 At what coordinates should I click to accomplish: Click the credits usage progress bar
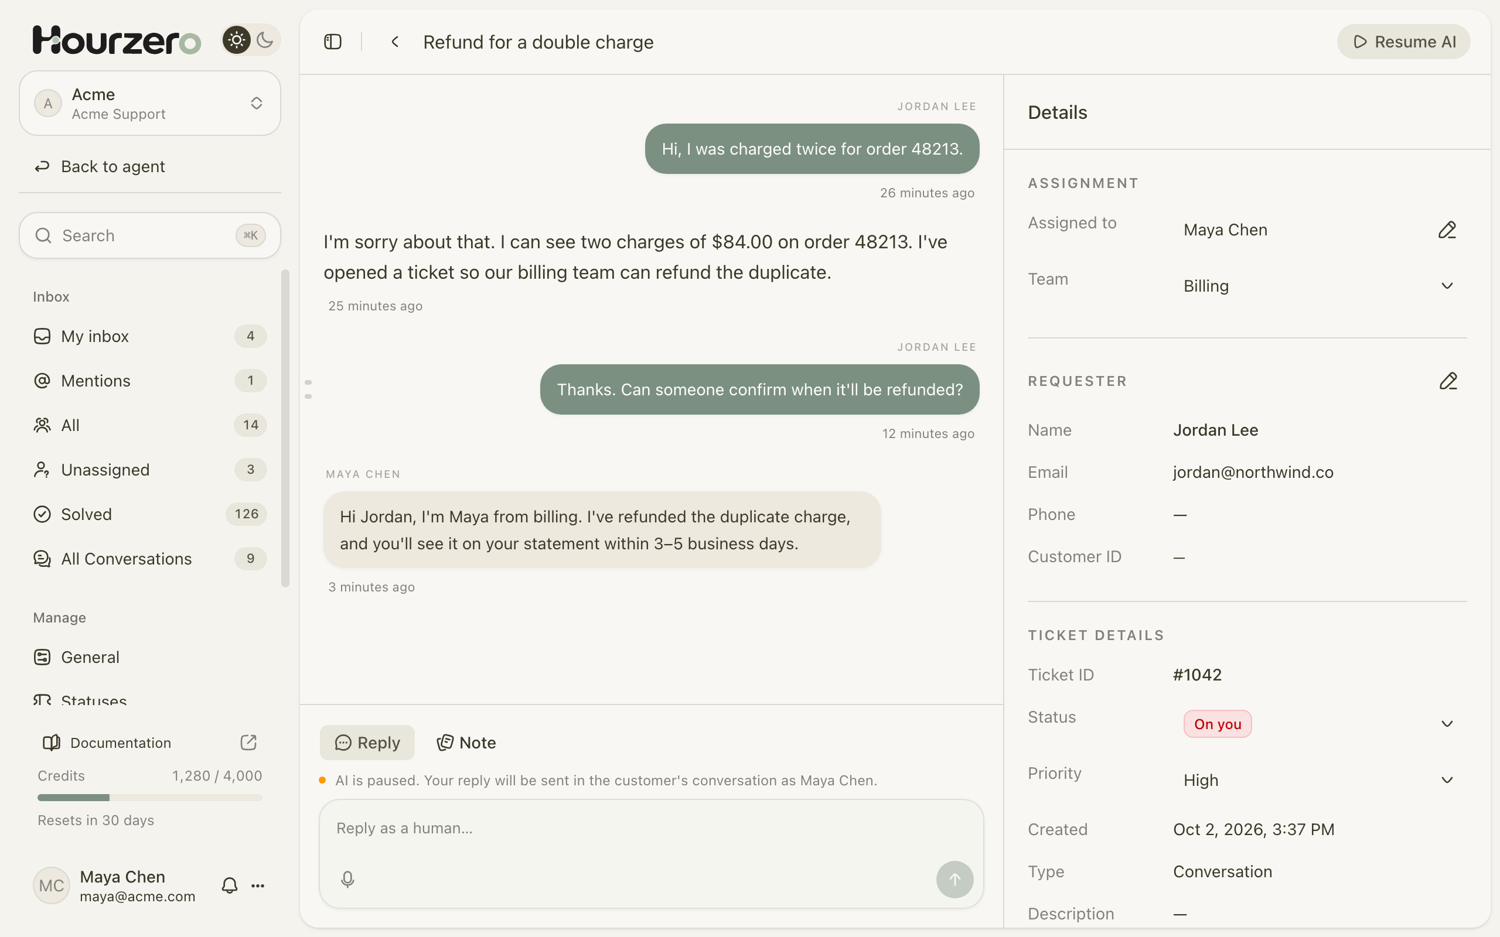coord(150,798)
